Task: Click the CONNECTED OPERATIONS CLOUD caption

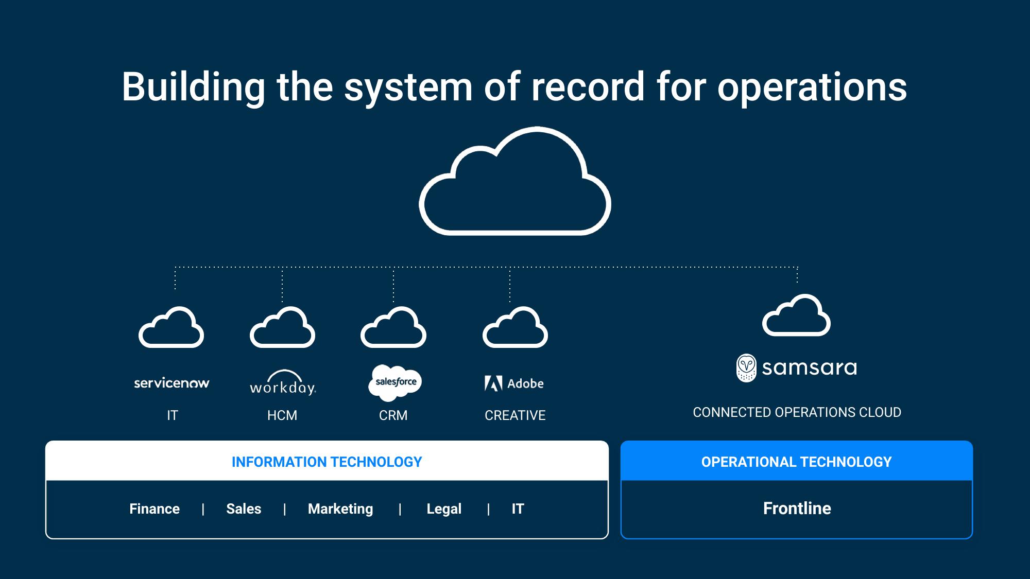Action: (797, 412)
